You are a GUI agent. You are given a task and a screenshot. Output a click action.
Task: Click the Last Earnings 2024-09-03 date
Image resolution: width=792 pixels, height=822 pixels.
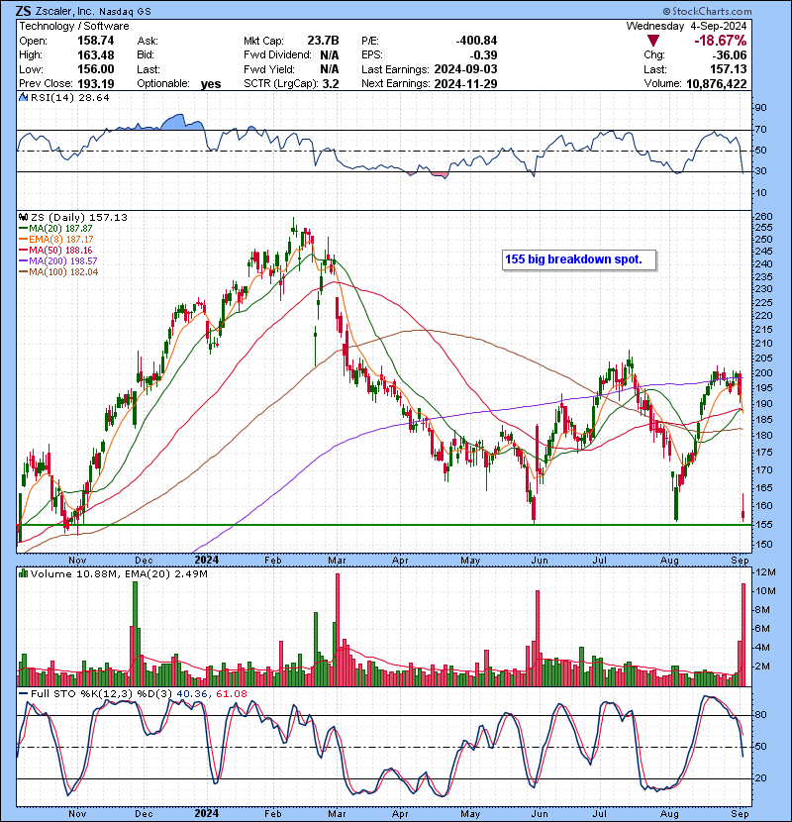pos(465,69)
